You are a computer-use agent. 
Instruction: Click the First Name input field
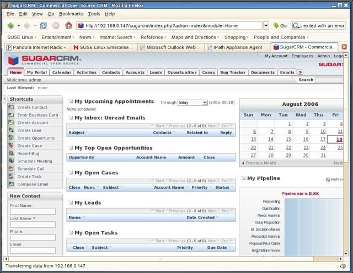pos(33,211)
